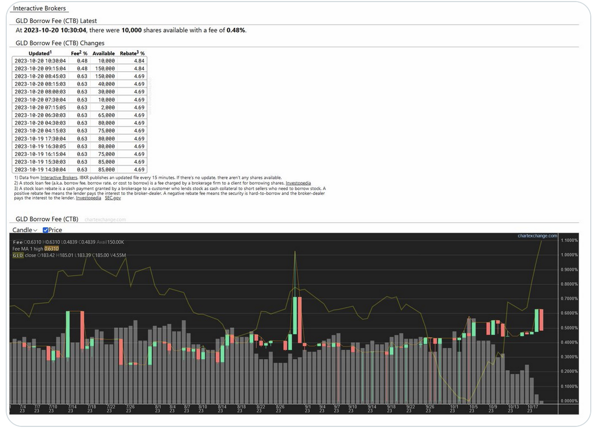The width and height of the screenshot is (597, 430).
Task: Select the 2023-10-20 07:15:05 table row
Action: 80,108
